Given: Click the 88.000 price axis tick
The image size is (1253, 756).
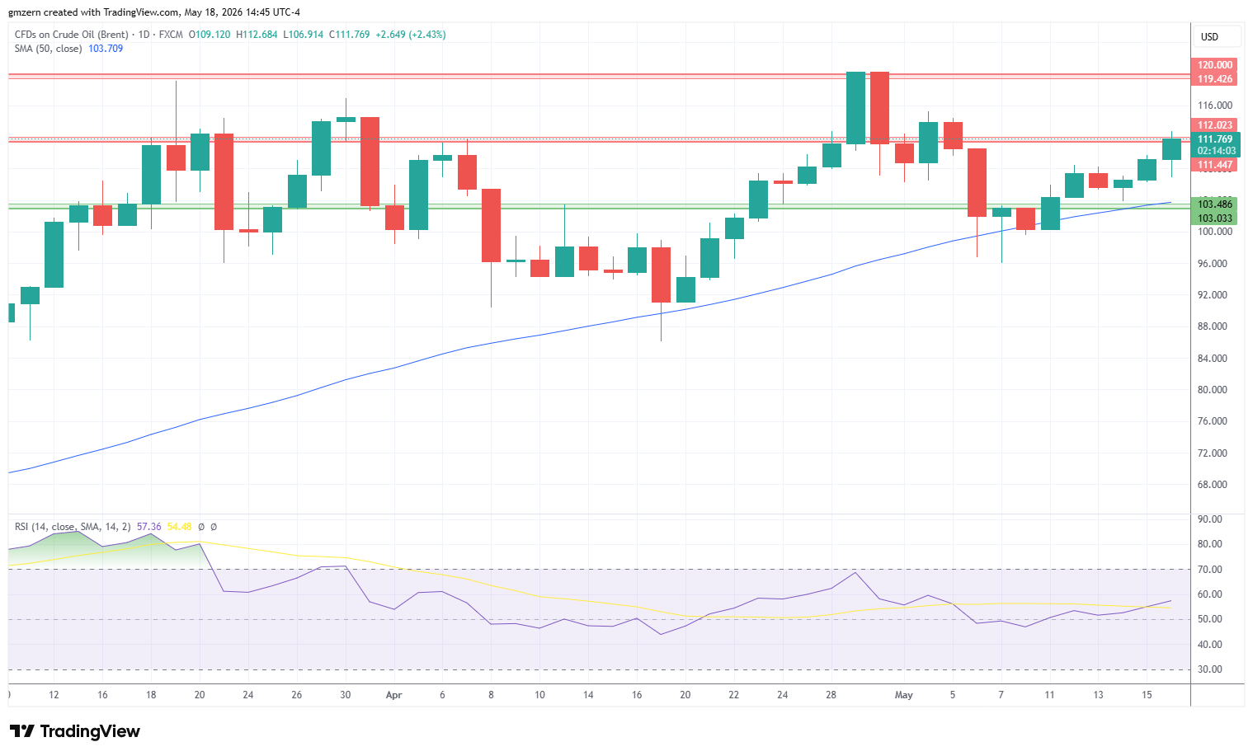Looking at the screenshot, I should coord(1213,326).
